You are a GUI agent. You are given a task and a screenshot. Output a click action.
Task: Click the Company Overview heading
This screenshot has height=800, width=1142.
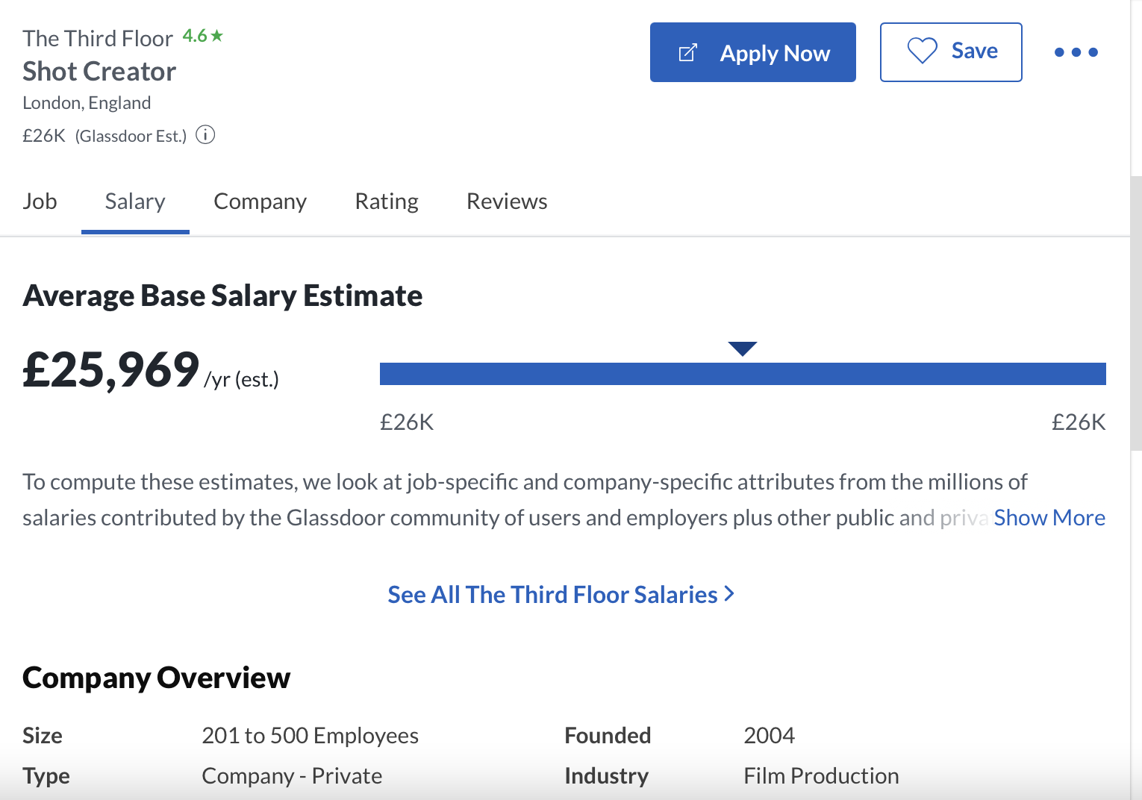[x=157, y=678]
